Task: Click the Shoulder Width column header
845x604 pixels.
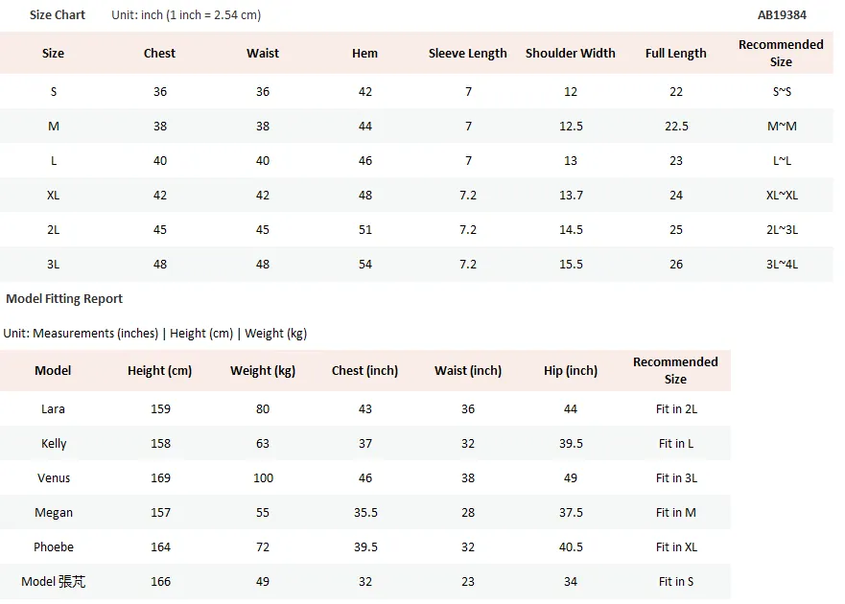Action: [x=570, y=54]
